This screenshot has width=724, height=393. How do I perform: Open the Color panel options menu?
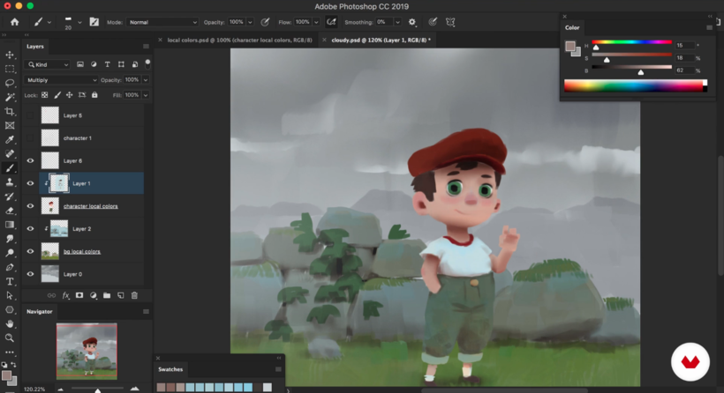pyautogui.click(x=709, y=27)
